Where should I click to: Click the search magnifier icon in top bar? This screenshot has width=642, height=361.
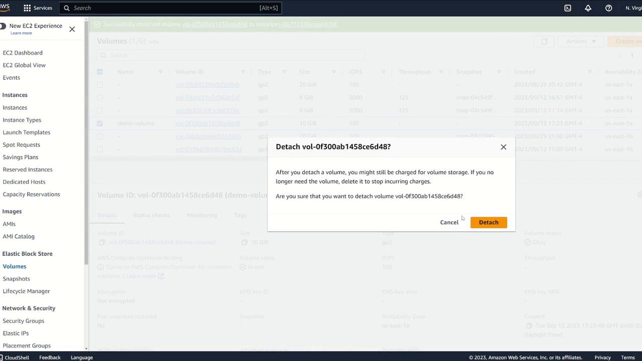[67, 8]
